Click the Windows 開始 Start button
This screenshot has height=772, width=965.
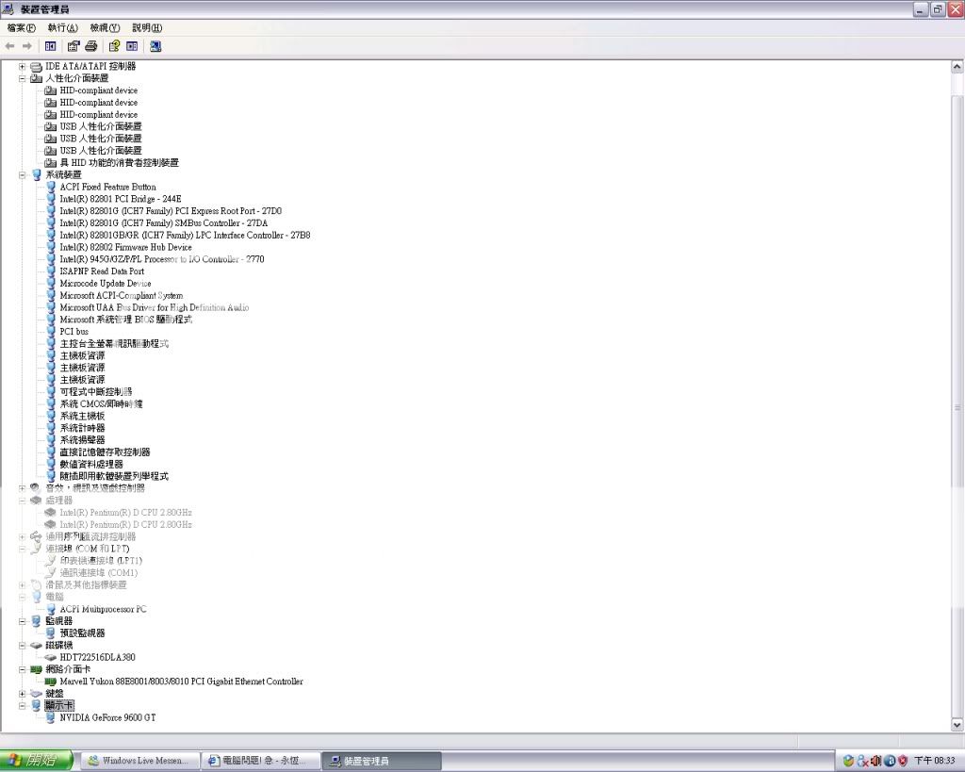tap(37, 761)
